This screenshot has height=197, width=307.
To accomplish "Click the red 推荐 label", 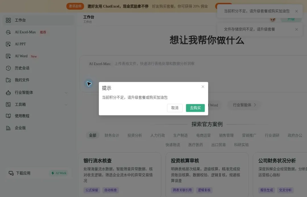I will coord(43,32).
